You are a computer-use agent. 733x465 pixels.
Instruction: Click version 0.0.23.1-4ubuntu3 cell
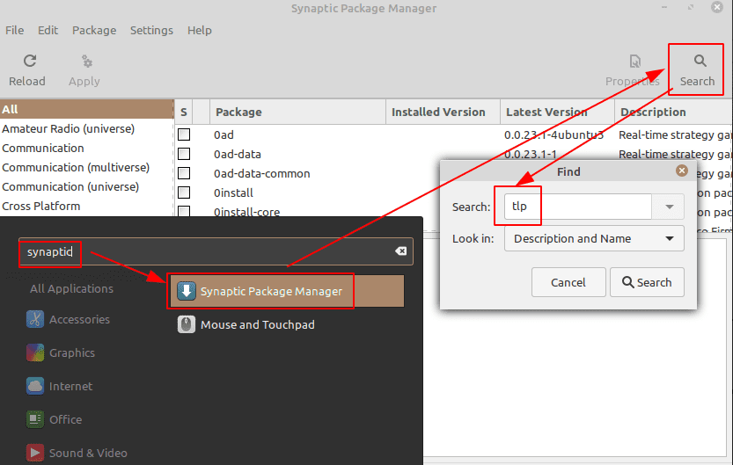pyautogui.click(x=554, y=134)
